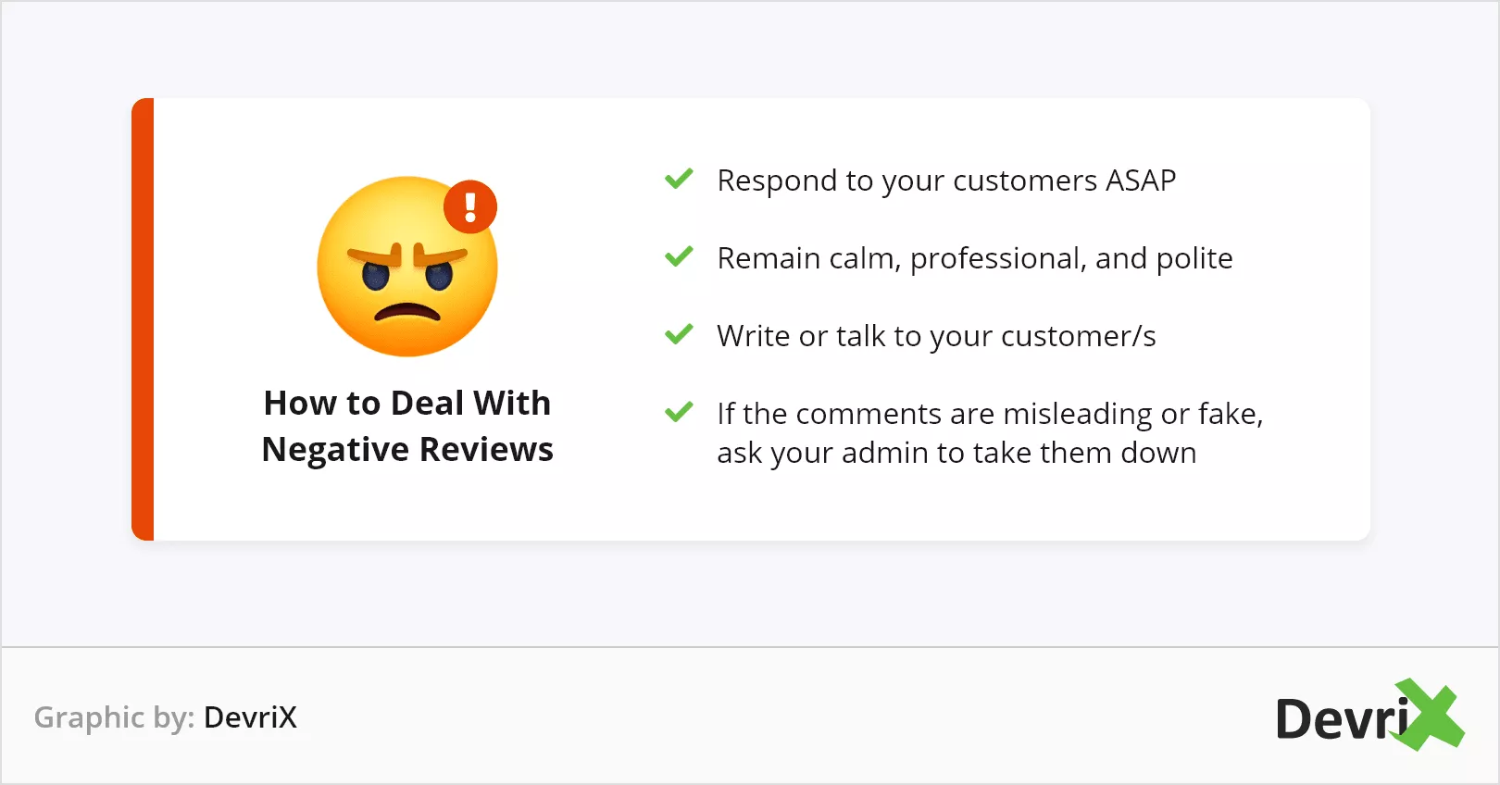Click the "How to Deal With" heading line
Image resolution: width=1500 pixels, height=785 pixels.
pos(407,404)
